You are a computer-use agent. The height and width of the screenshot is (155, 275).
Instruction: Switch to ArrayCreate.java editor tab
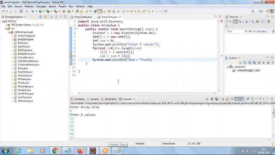pos(83,17)
